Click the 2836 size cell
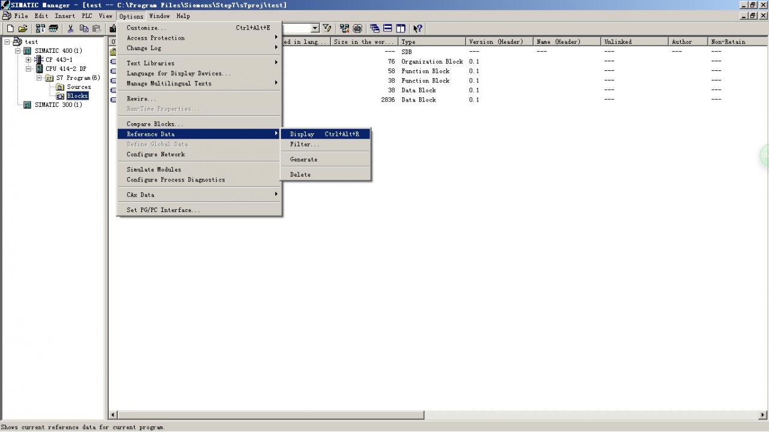 click(x=388, y=100)
